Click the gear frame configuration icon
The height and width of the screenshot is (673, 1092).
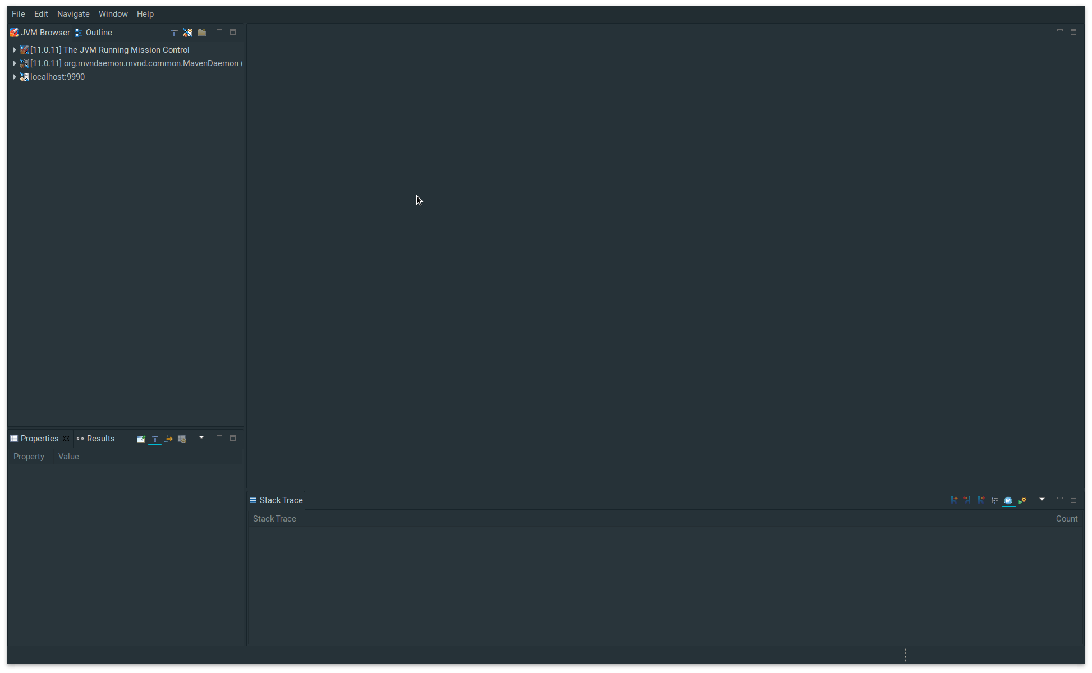tap(1022, 500)
